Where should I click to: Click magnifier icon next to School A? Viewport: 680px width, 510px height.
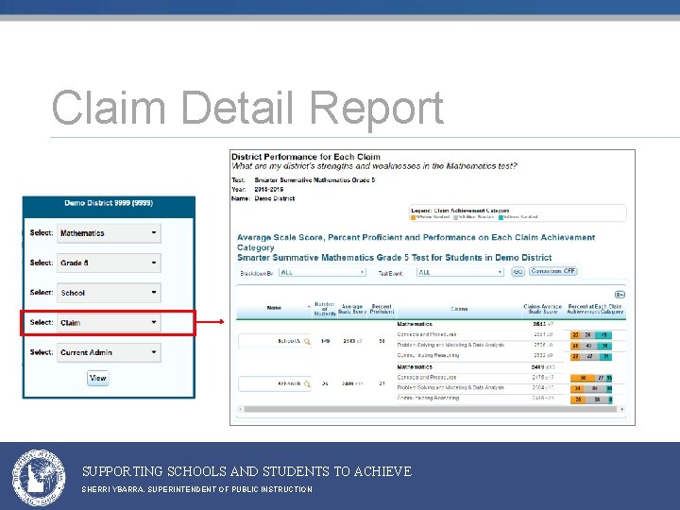(x=307, y=341)
